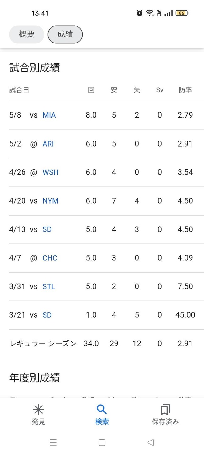Tap the alarm clock status icon
204x455 pixels.
[x=140, y=13]
